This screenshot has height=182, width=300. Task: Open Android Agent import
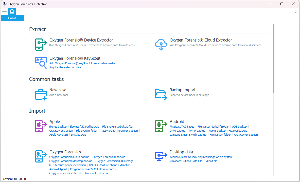pos(58,169)
